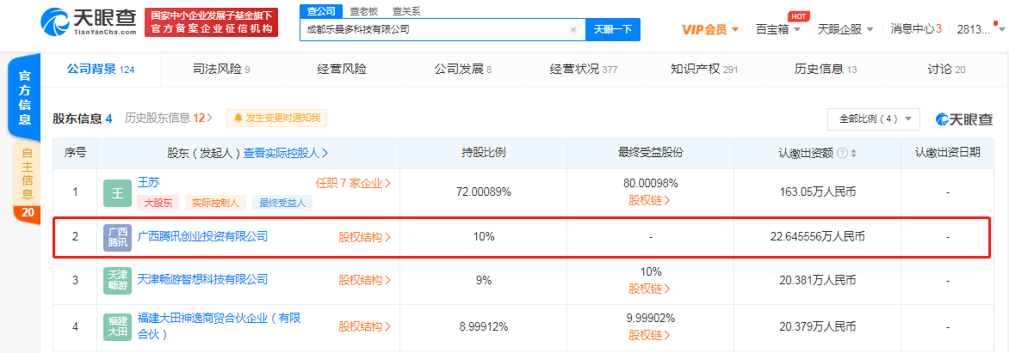Click the 持股比例 column header

coord(483,153)
